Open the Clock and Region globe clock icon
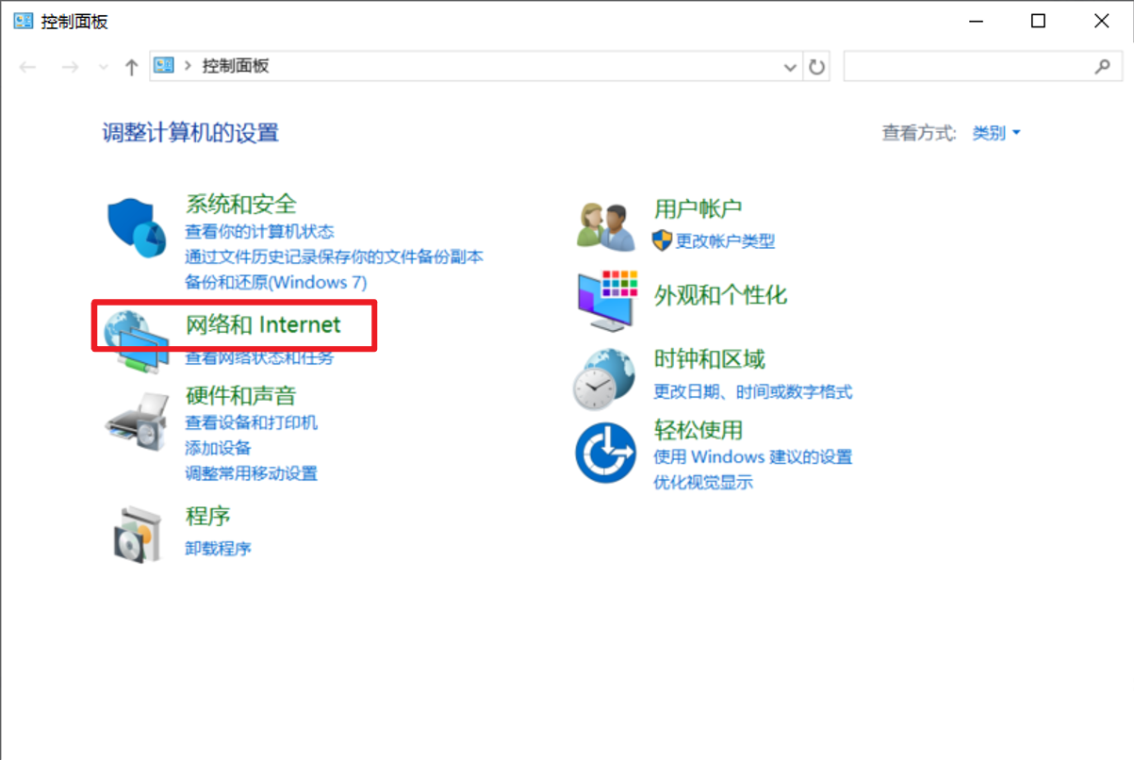This screenshot has height=760, width=1134. [604, 377]
